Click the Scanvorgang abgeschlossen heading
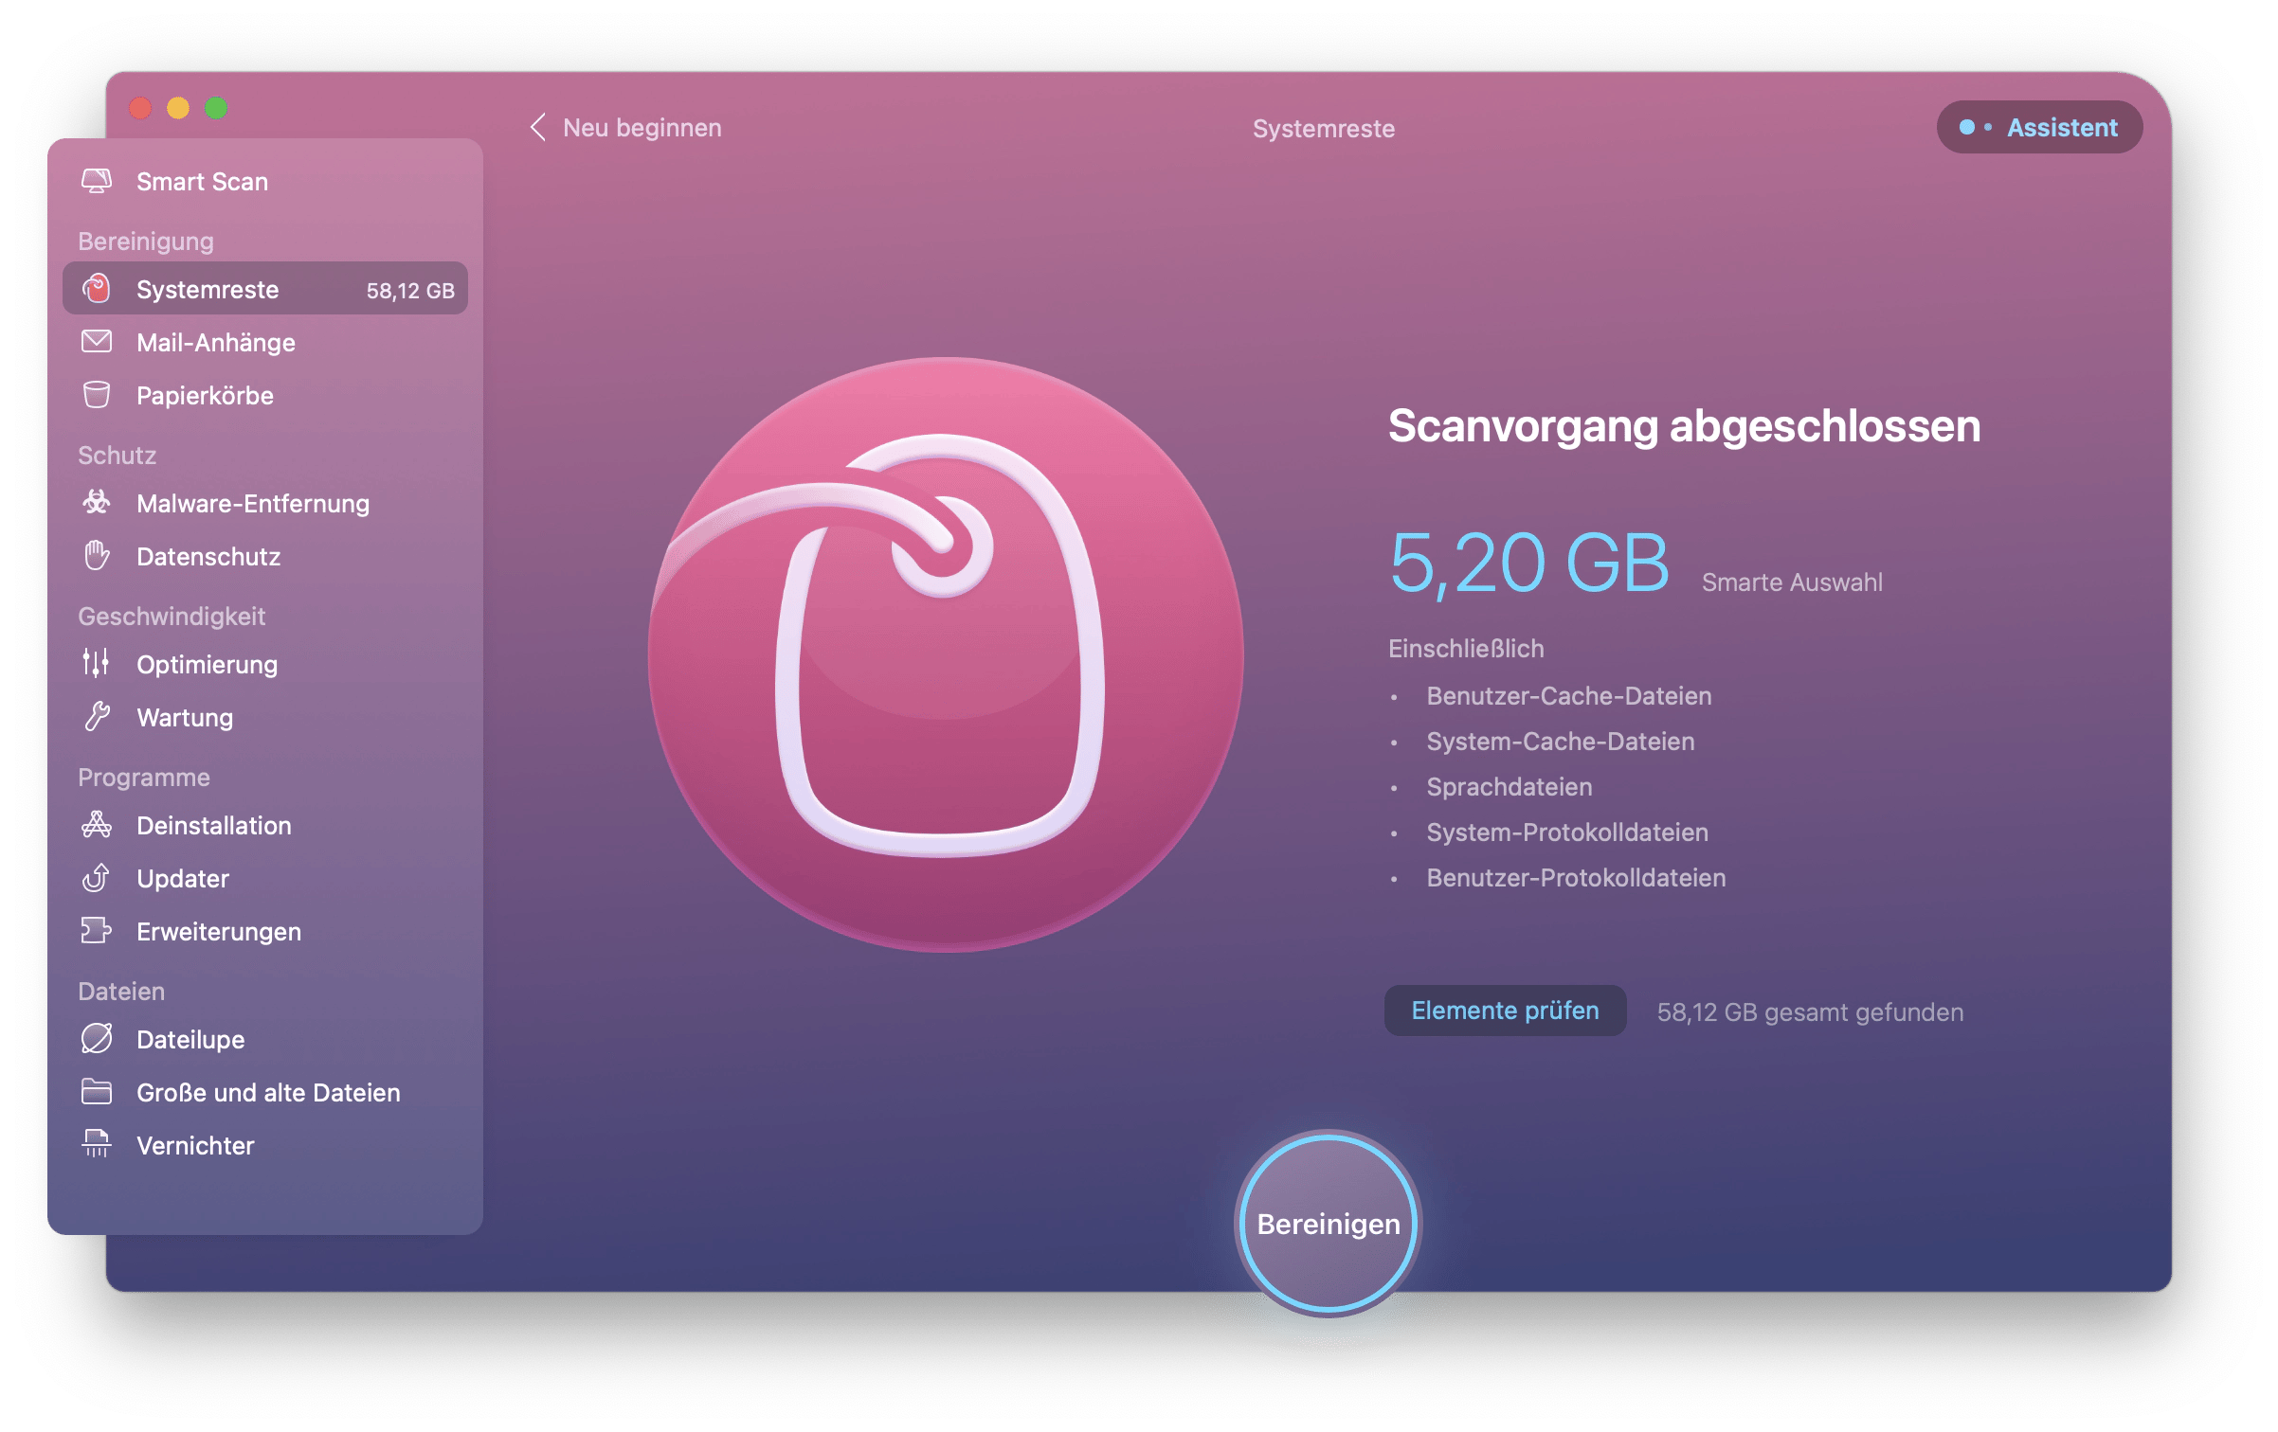The image size is (2278, 1432). (x=1684, y=426)
